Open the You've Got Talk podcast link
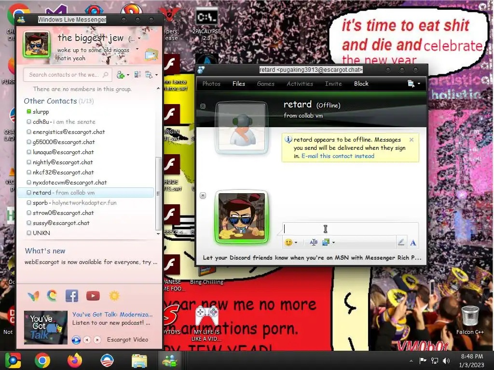 [112, 315]
